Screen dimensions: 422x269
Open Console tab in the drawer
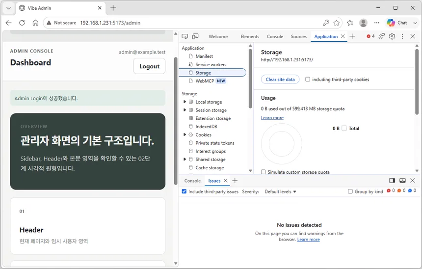(x=192, y=181)
